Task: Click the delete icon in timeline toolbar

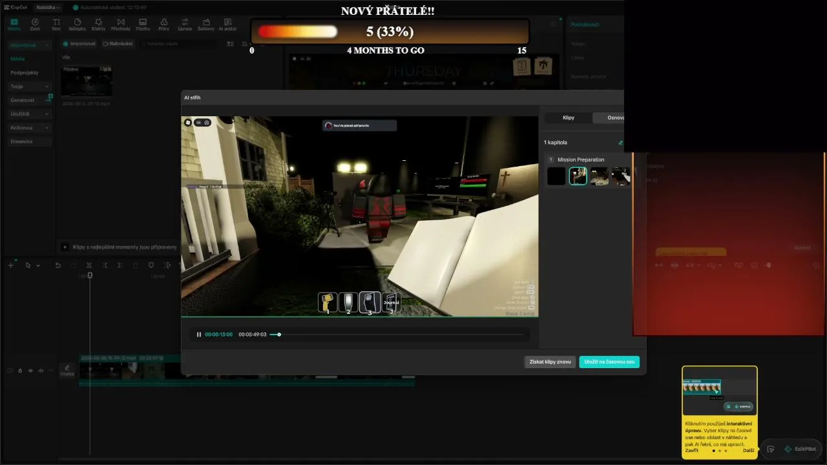Action: (x=136, y=265)
